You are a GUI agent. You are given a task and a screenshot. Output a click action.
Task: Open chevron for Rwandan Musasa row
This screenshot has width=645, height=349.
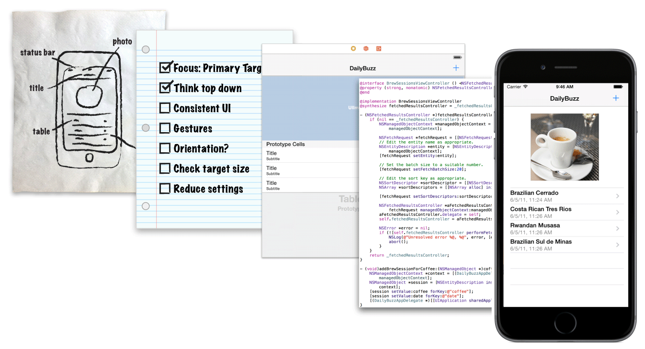coord(618,229)
